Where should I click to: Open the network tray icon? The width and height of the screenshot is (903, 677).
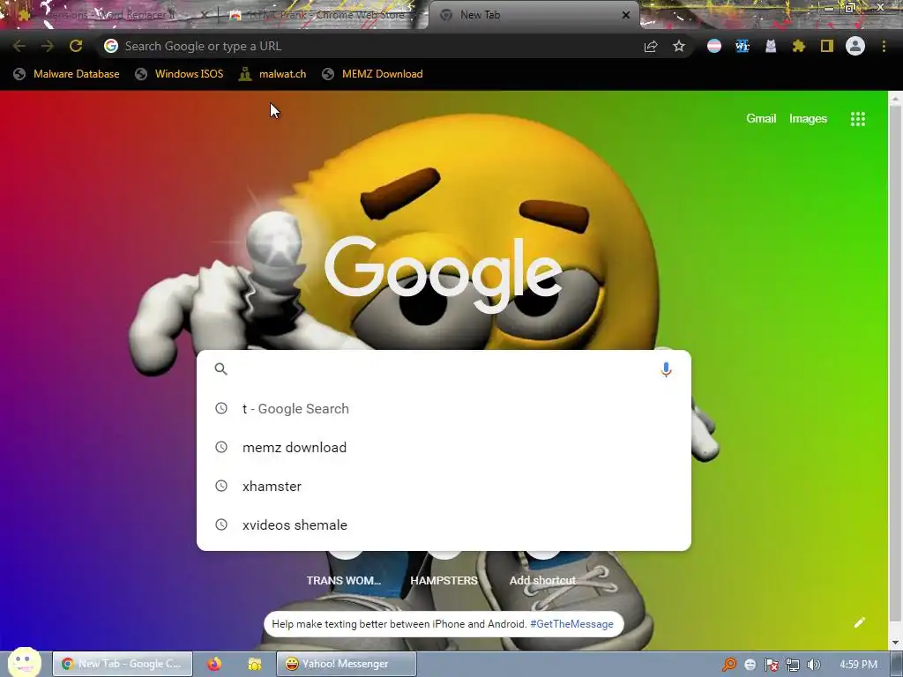(793, 665)
